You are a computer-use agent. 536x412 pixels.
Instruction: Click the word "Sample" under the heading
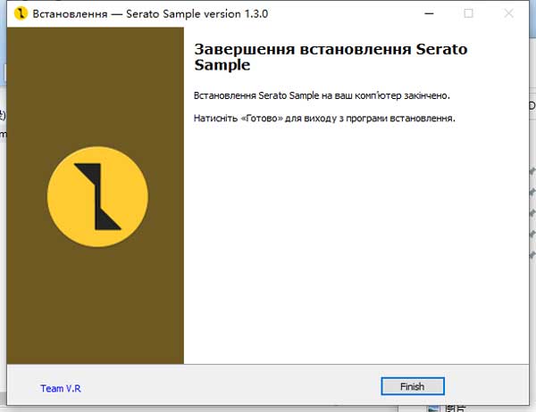pyautogui.click(x=222, y=65)
